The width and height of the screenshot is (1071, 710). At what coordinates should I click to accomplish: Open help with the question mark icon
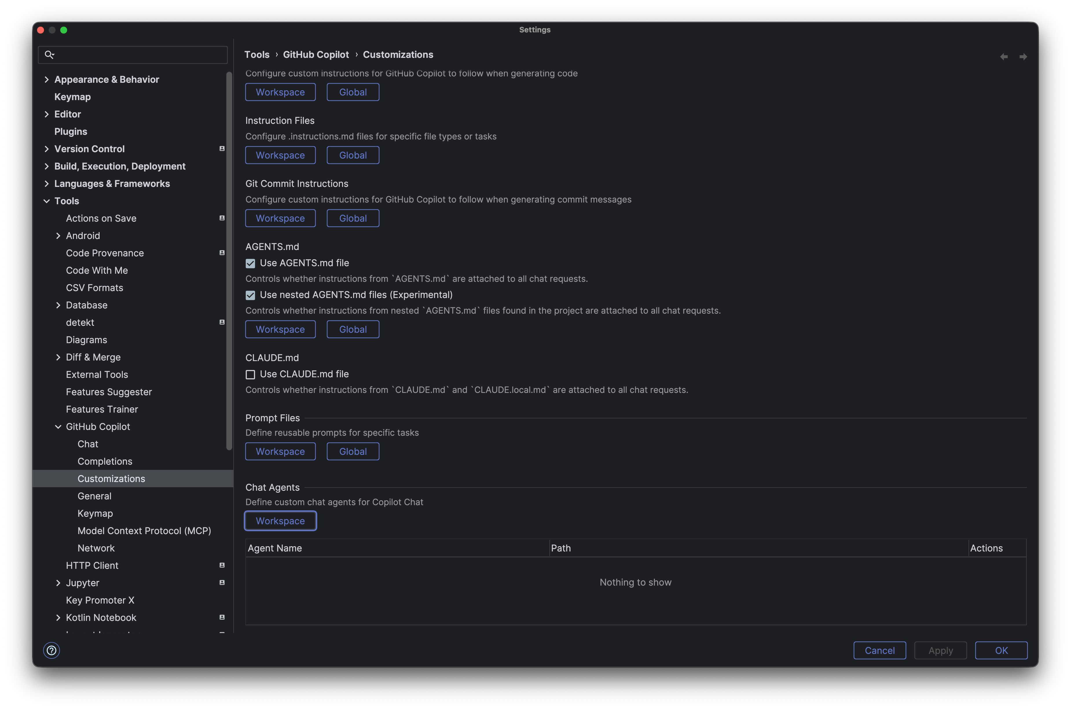click(52, 650)
